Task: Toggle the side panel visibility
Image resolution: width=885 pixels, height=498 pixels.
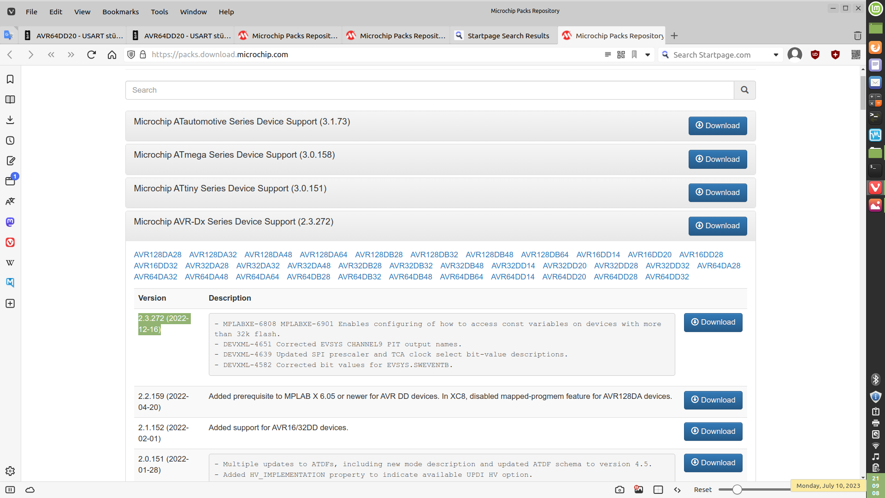Action: 10,490
